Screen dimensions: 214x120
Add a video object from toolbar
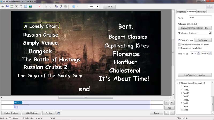[3, 6]
